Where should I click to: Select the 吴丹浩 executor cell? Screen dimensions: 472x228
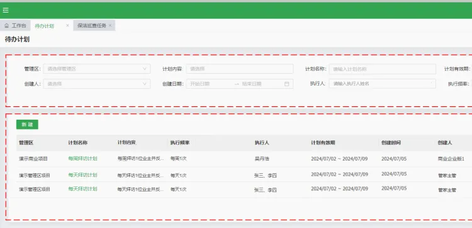coord(262,159)
